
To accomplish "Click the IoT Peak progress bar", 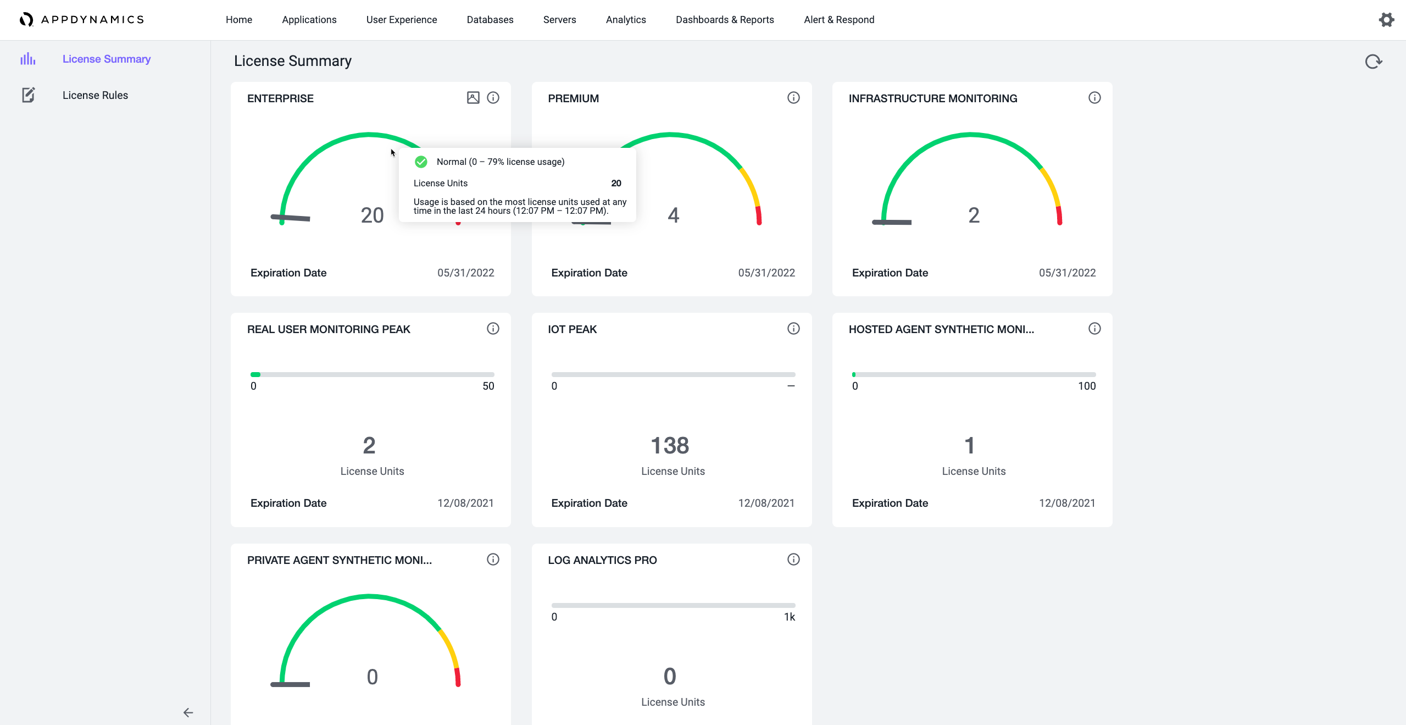I will (673, 375).
